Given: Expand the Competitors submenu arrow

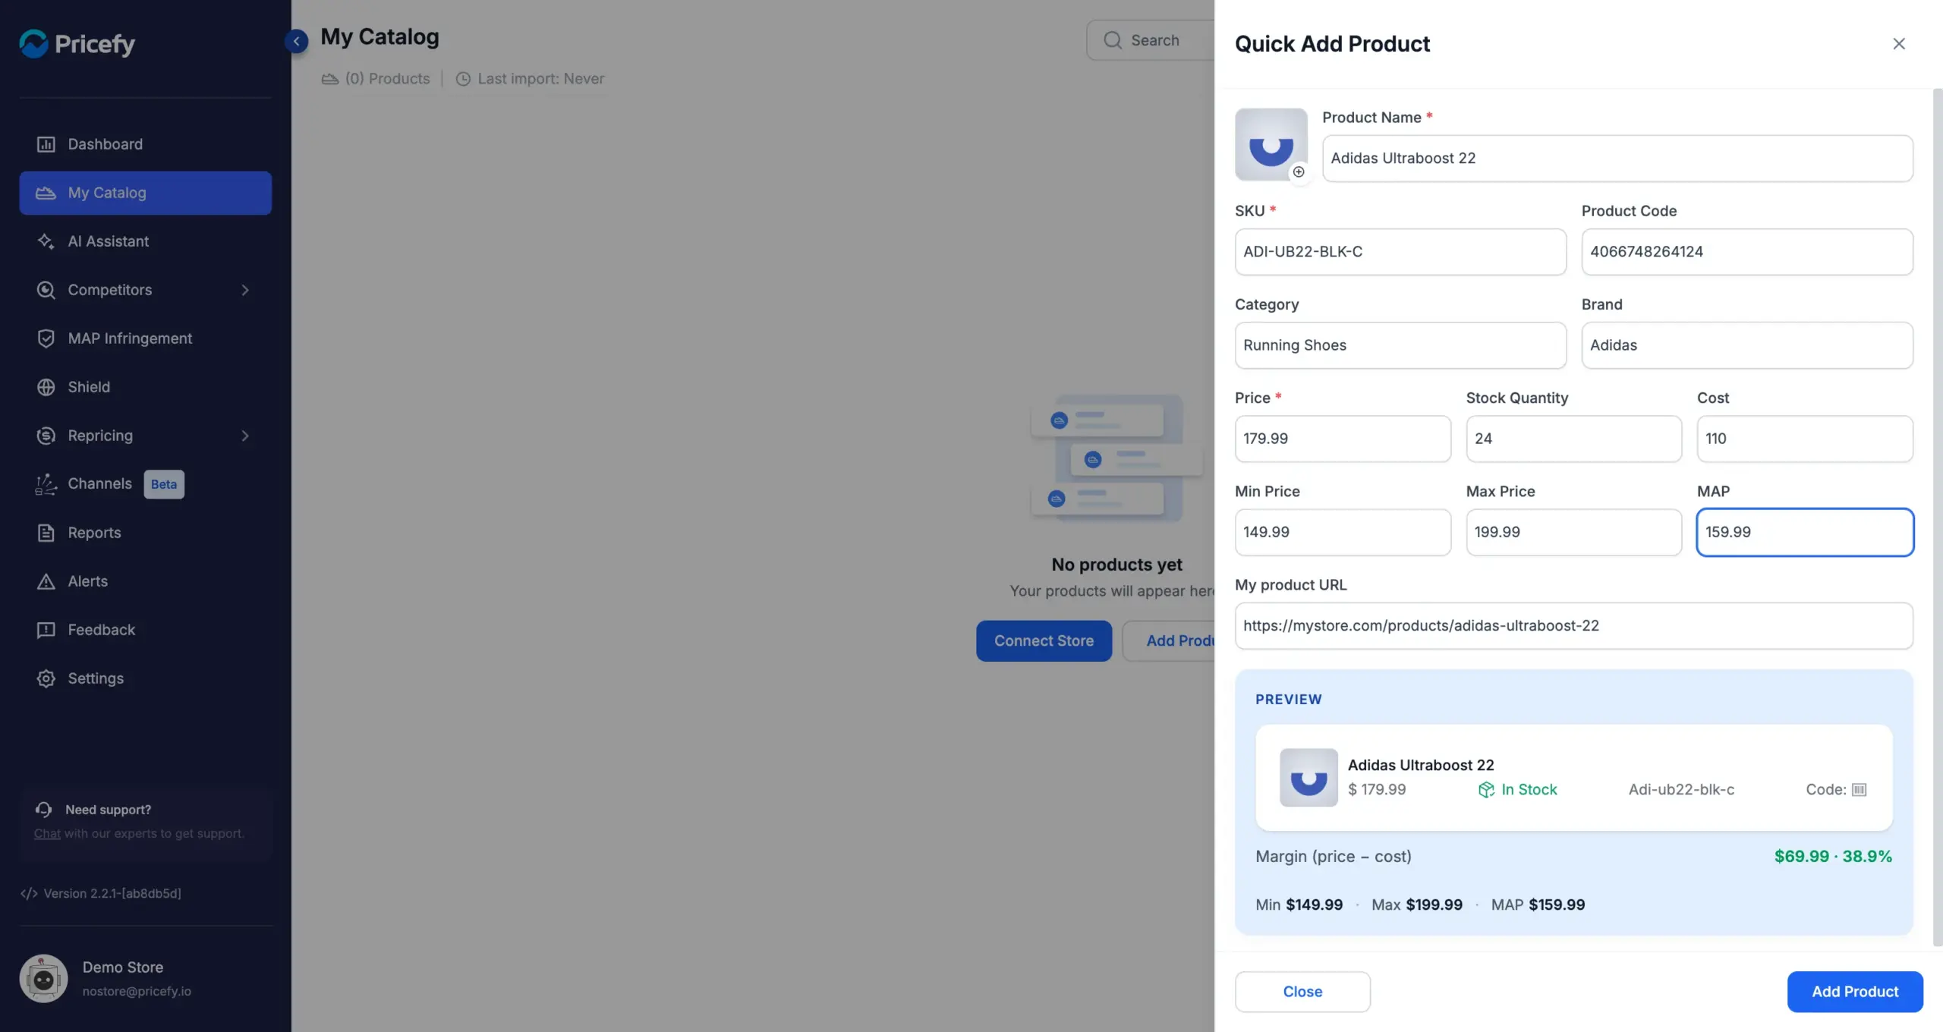Looking at the screenshot, I should click(x=245, y=290).
